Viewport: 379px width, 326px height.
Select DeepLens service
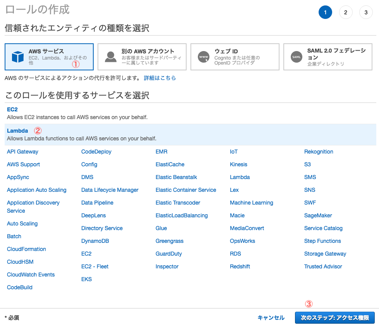click(x=94, y=216)
